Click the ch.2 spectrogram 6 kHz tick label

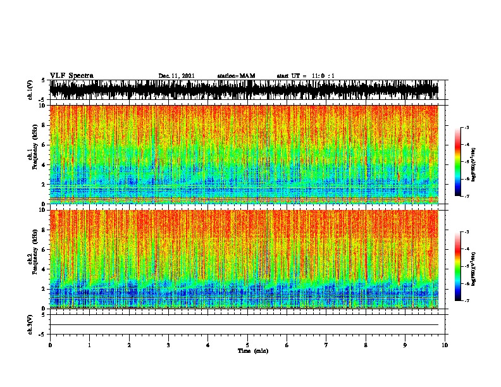[44, 250]
